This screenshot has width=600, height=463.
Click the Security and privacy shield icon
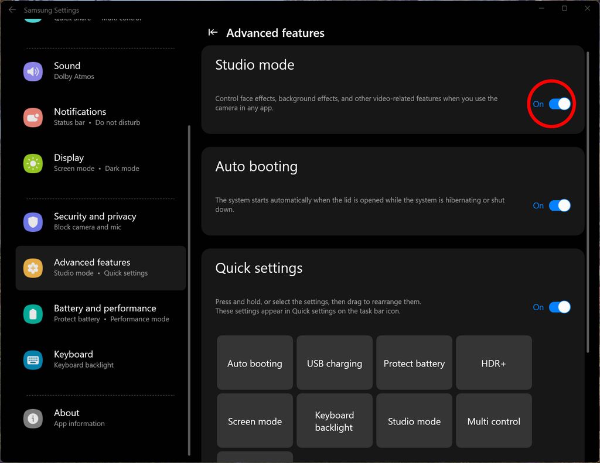33,222
